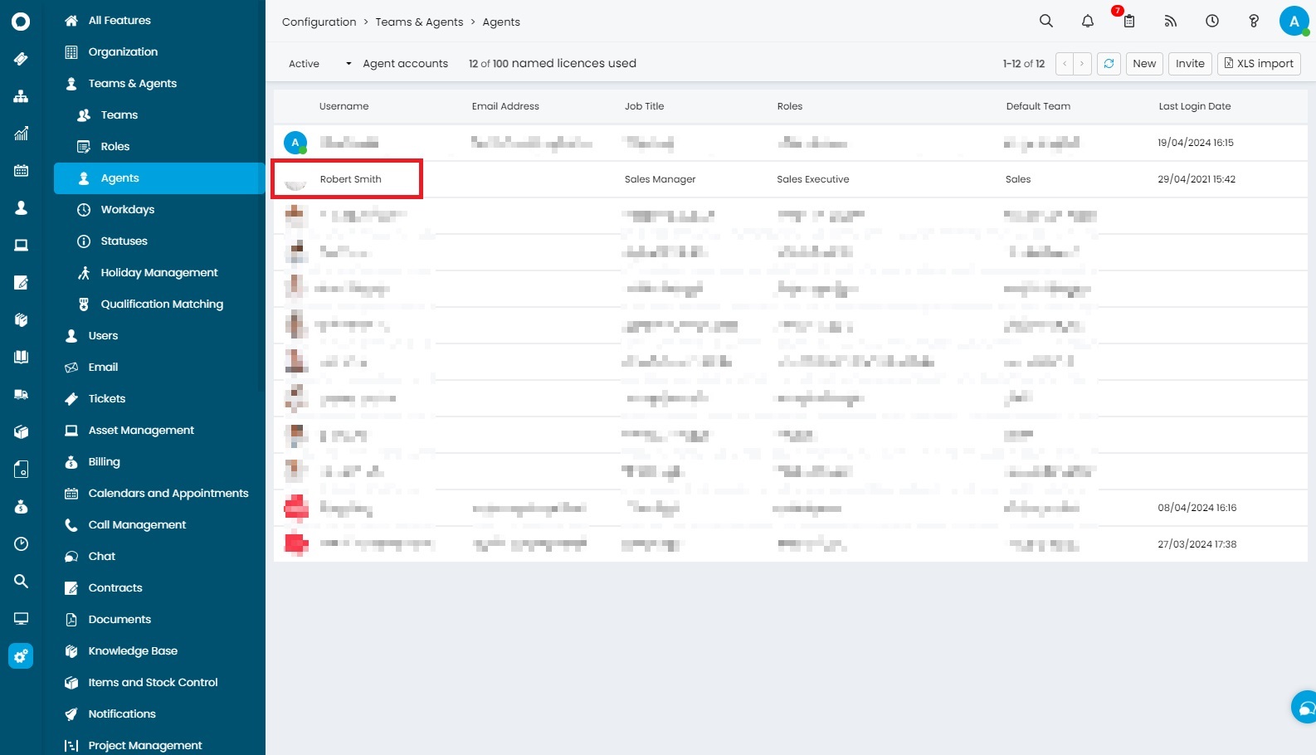Open Qualification Matching in sidebar
Viewport: 1316px width, 755px height.
coord(162,304)
